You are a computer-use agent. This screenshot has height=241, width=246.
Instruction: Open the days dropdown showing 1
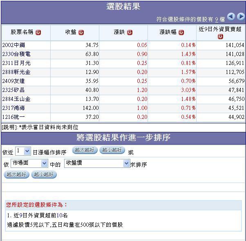click(x=23, y=151)
